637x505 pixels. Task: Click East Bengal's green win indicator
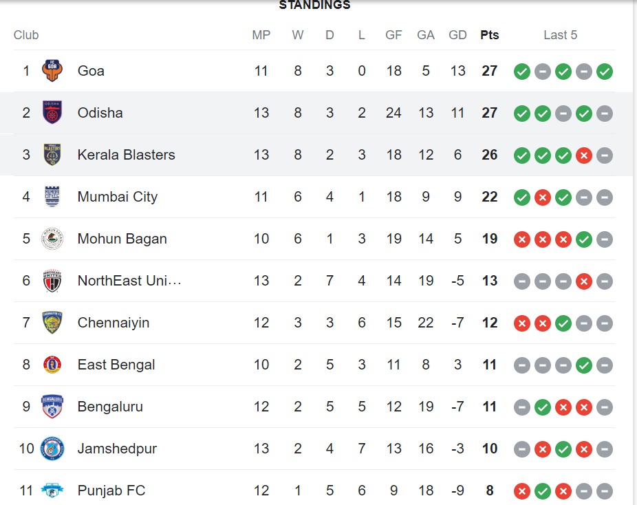(584, 365)
